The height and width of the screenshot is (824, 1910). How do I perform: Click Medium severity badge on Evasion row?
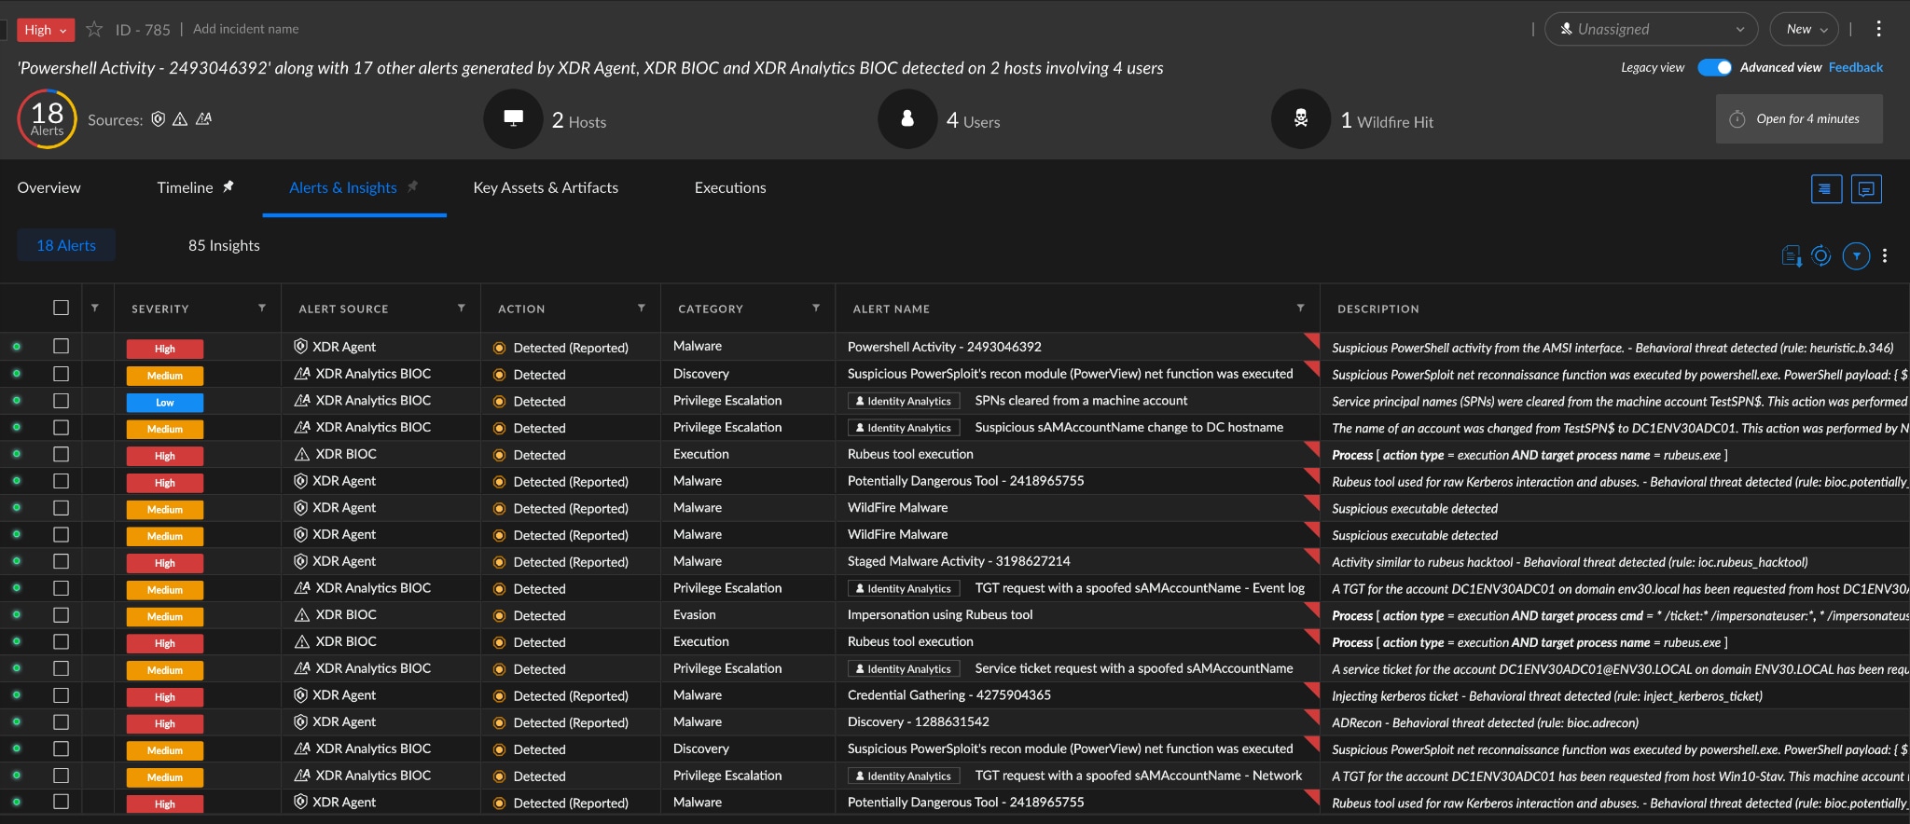tap(165, 617)
